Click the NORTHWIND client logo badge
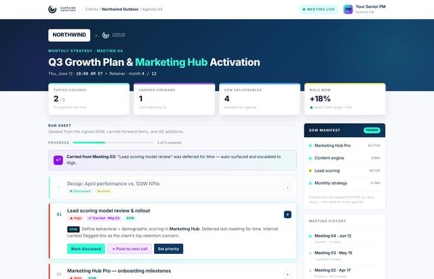434x279 pixels. [x=69, y=35]
